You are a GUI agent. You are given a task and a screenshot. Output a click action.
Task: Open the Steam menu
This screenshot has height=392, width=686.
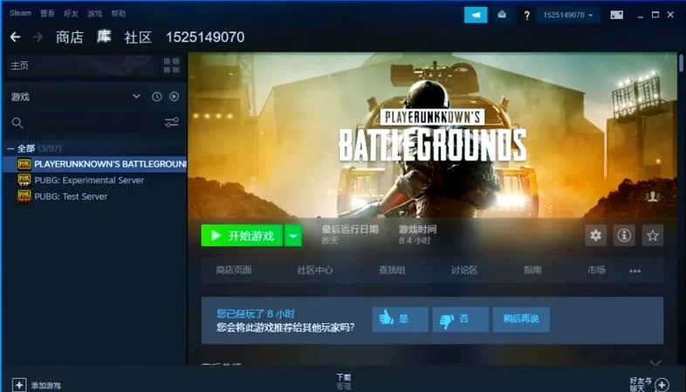click(x=20, y=13)
